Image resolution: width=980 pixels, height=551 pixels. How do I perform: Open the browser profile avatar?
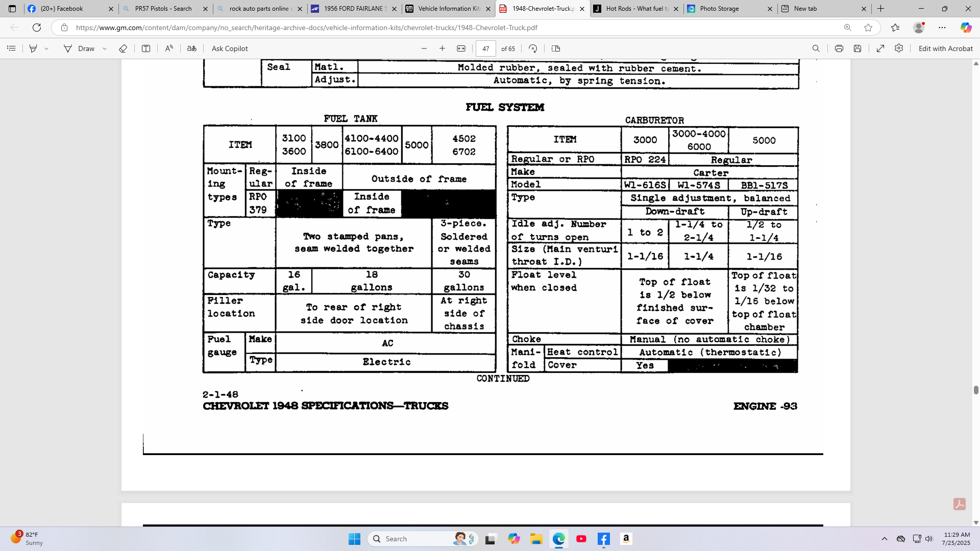pos(919,28)
